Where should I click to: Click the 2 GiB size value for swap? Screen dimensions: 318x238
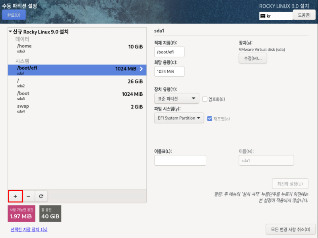click(x=137, y=106)
